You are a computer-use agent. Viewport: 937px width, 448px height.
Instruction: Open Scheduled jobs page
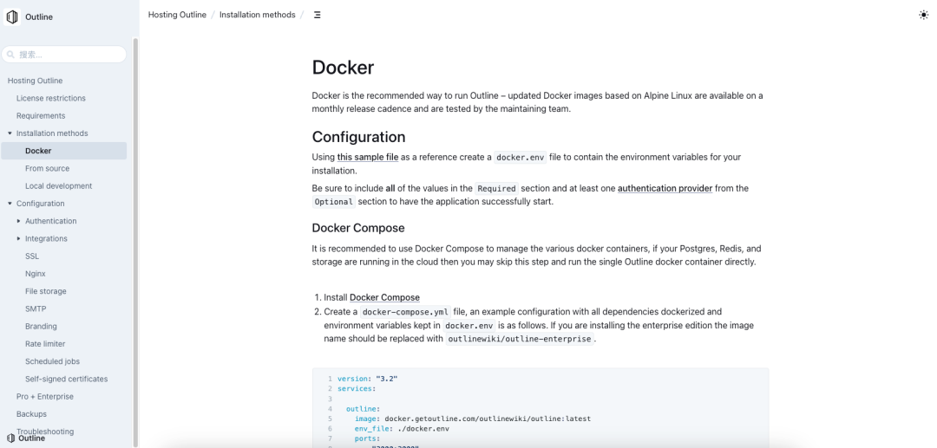click(52, 361)
